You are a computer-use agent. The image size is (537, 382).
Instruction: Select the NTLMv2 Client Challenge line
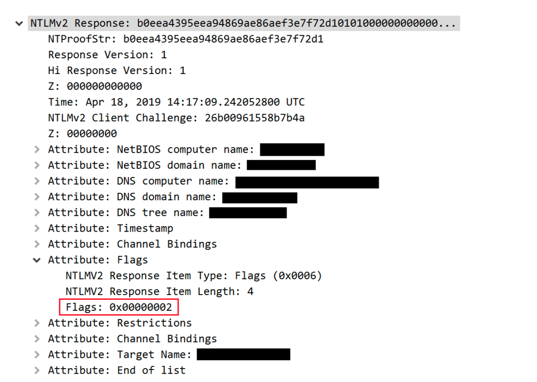point(176,118)
